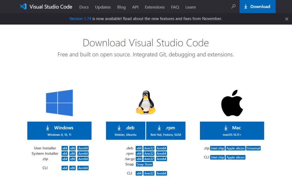Click the top-right Download button
Screen dimensions: 292x182
[257, 7]
